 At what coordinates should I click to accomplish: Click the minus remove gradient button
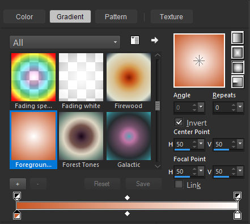pos(38,184)
